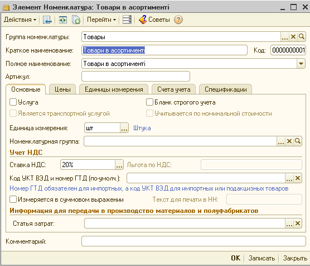Click the Записать button
This screenshot has height=266, width=310.
pos(261,258)
